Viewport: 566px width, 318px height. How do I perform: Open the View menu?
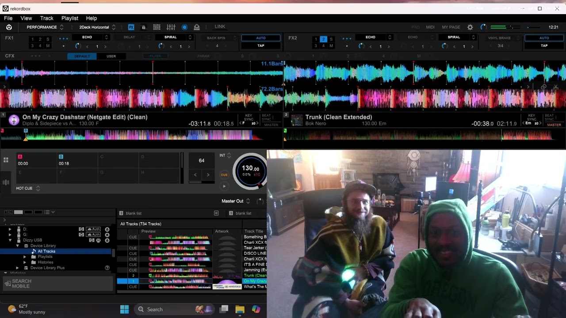tap(26, 18)
